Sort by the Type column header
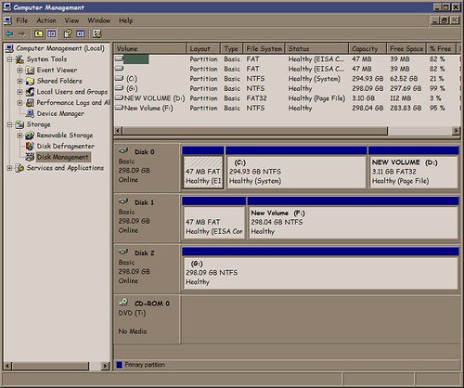Image resolution: width=464 pixels, height=388 pixels. [x=231, y=48]
